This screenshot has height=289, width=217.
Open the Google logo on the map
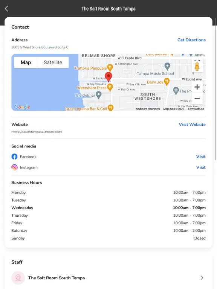pos(22,107)
